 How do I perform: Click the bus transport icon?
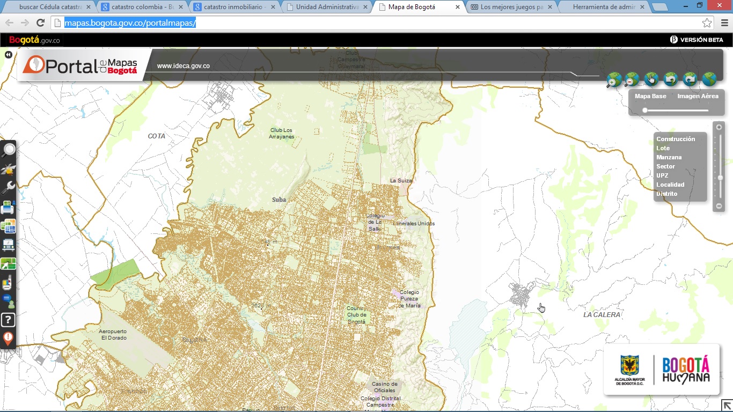point(8,245)
